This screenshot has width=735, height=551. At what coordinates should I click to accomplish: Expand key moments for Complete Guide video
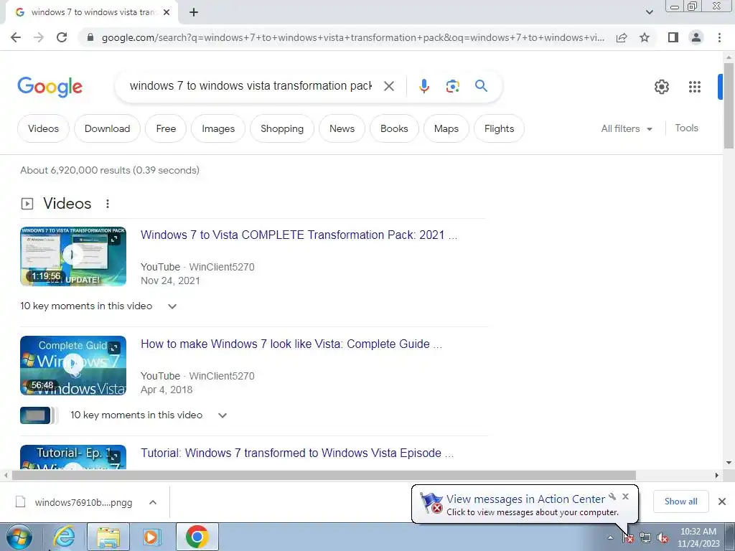223,415
